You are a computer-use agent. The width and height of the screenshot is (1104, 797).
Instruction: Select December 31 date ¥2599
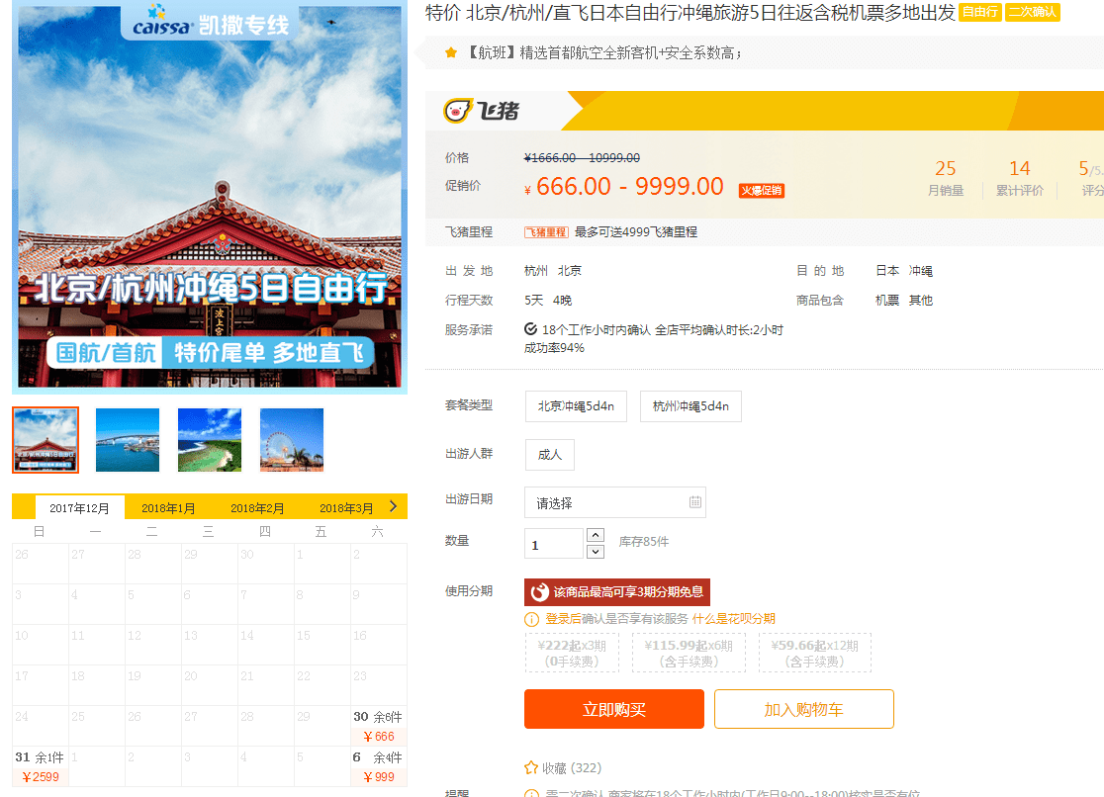(41, 766)
